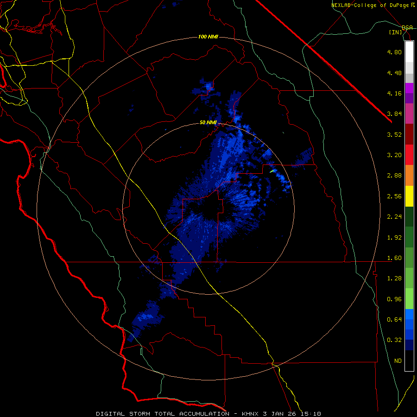
Task: Click the 4.80 legend value
Action: [394, 52]
